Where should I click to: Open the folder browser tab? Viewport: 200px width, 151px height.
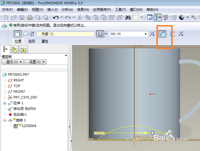pyautogui.click(x=14, y=50)
